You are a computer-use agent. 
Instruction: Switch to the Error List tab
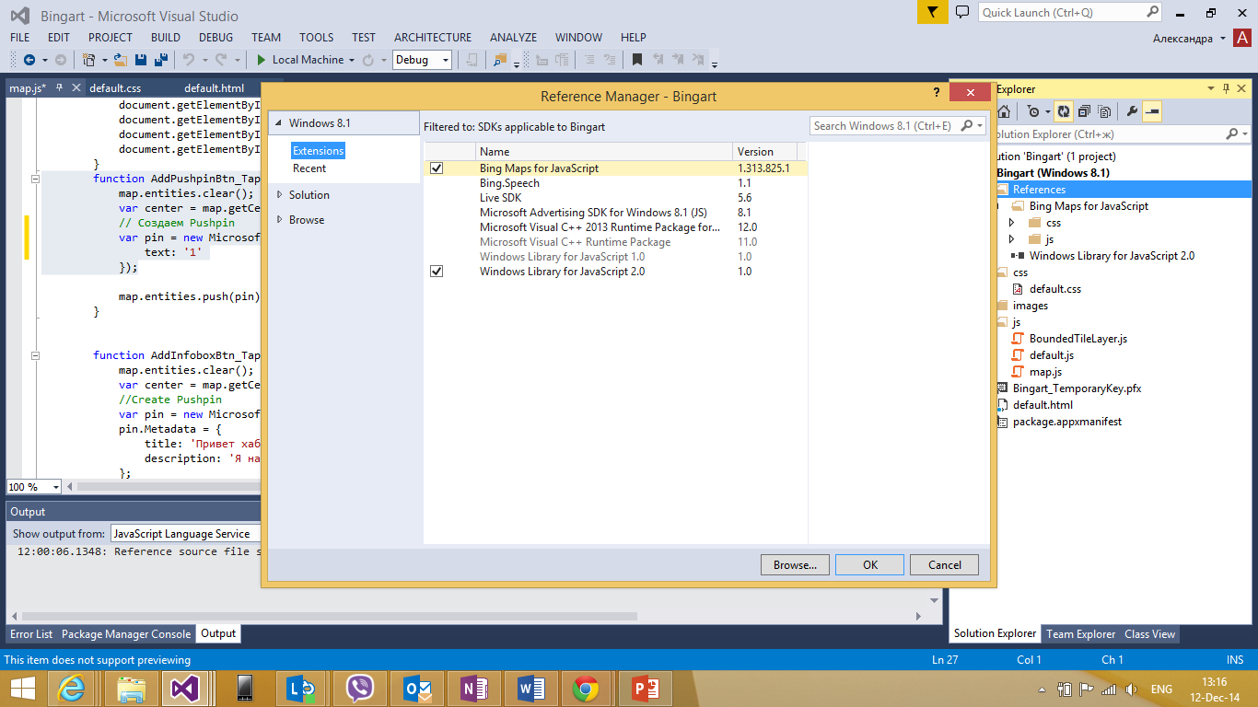pyautogui.click(x=31, y=634)
